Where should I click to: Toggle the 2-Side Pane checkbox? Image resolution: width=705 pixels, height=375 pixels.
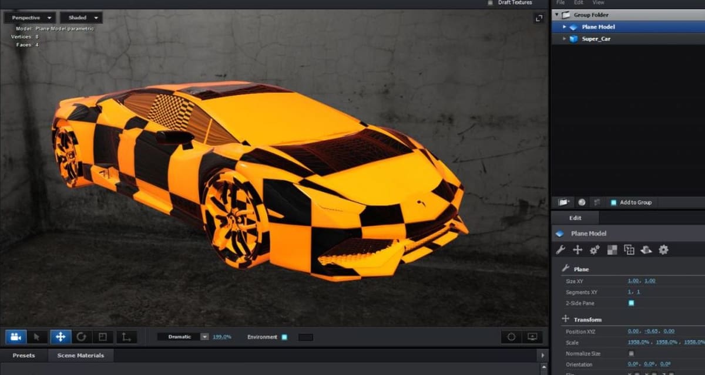click(x=632, y=303)
